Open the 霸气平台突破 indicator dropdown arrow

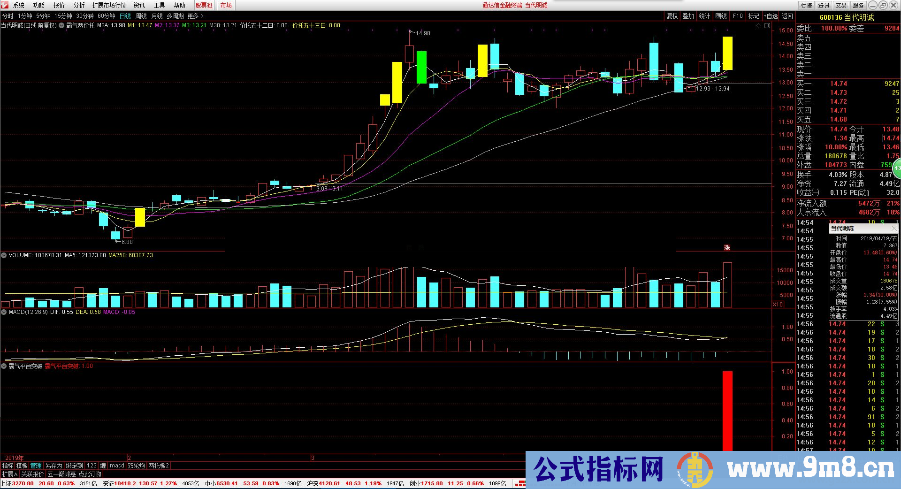click(x=4, y=366)
